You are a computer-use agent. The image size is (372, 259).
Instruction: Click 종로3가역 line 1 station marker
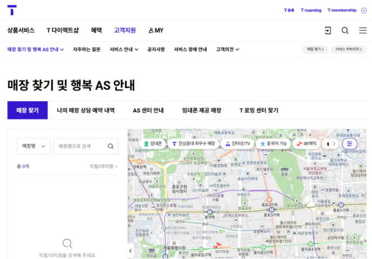click(x=271, y=209)
